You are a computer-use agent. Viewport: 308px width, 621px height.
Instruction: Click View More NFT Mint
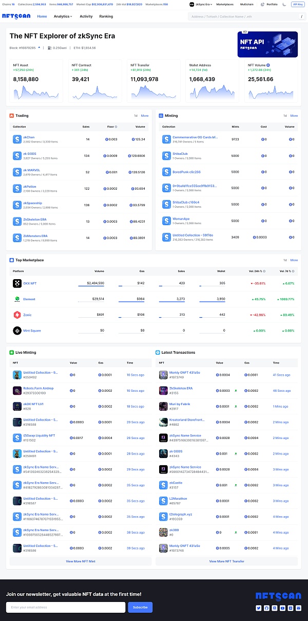(81, 561)
